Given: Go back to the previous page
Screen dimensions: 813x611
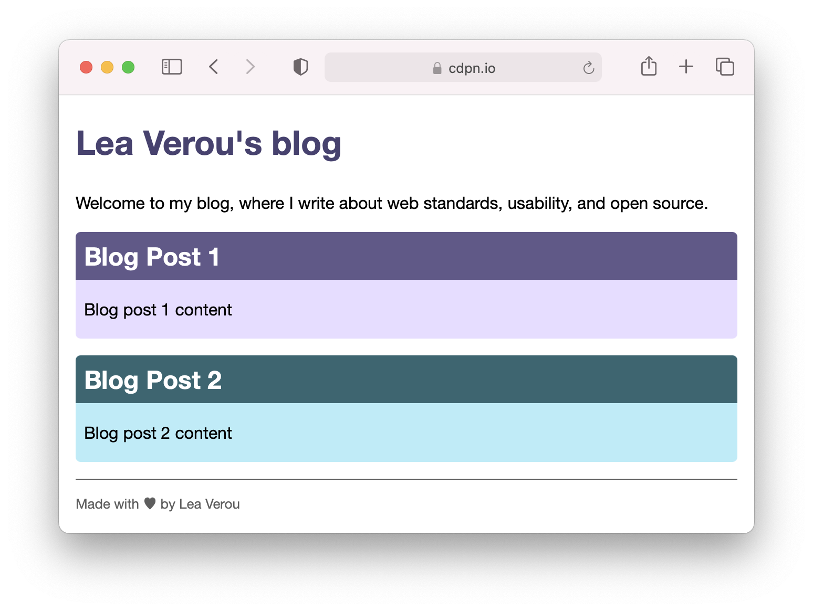Looking at the screenshot, I should point(213,67).
